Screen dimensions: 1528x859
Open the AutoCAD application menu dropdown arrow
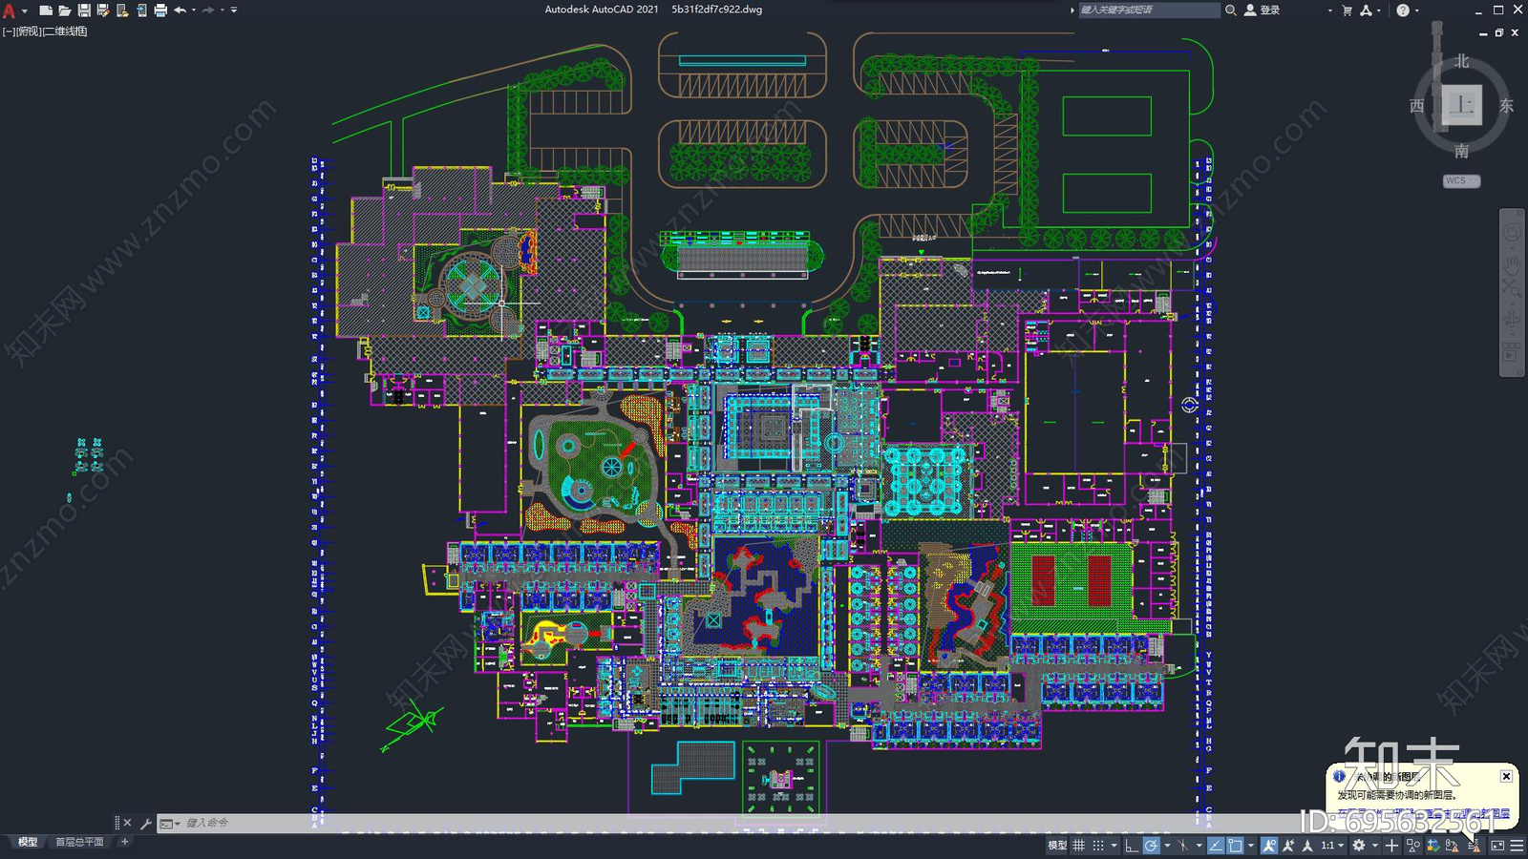pos(25,10)
